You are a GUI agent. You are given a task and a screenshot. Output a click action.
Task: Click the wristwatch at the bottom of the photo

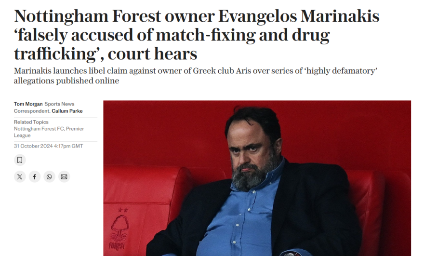pos(290,253)
